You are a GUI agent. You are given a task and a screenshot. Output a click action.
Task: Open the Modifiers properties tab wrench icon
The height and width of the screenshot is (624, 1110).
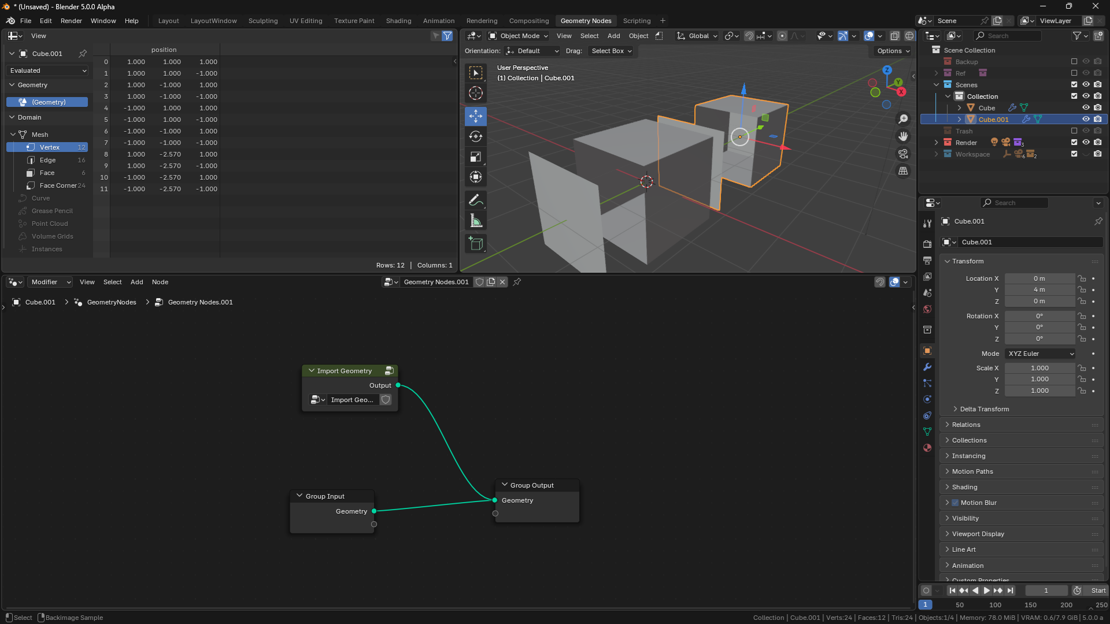(927, 367)
